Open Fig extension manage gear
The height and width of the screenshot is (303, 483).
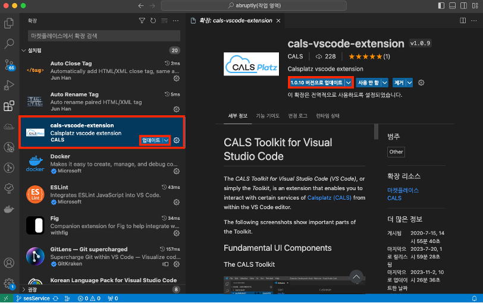177,233
